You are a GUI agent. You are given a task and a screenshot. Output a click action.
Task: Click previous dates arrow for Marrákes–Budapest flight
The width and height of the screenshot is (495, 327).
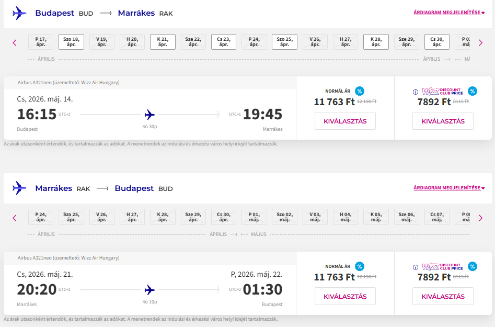click(x=15, y=218)
